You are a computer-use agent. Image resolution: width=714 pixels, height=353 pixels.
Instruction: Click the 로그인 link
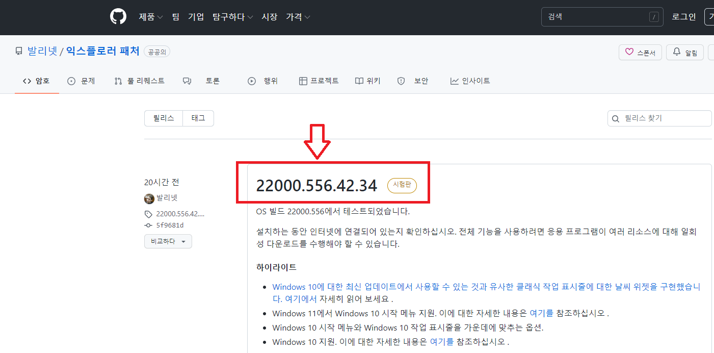(x=683, y=17)
